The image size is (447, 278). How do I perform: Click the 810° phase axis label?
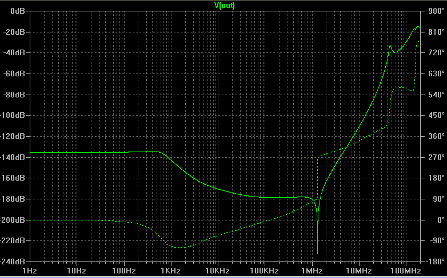(x=436, y=32)
